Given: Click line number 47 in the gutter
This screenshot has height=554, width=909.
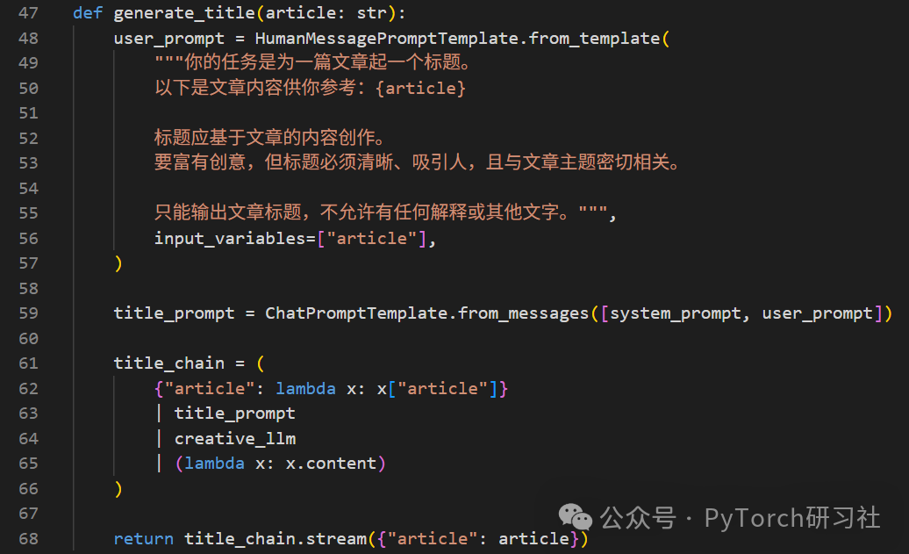Looking at the screenshot, I should click(28, 13).
